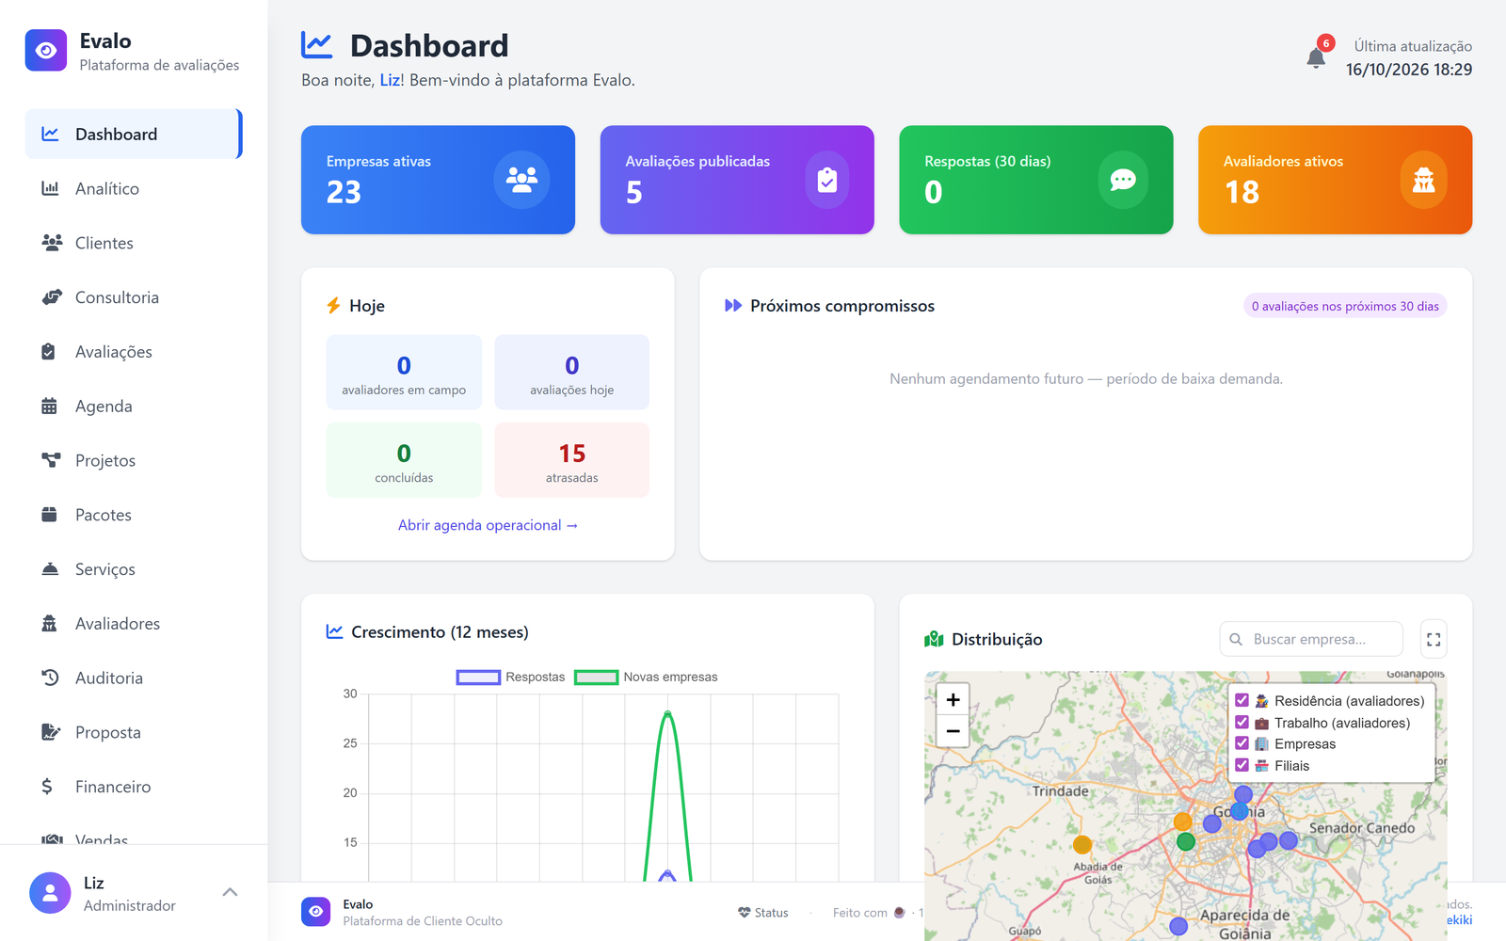Click the notification bell icon
Screen dimensions: 1506x941
click(1316, 58)
